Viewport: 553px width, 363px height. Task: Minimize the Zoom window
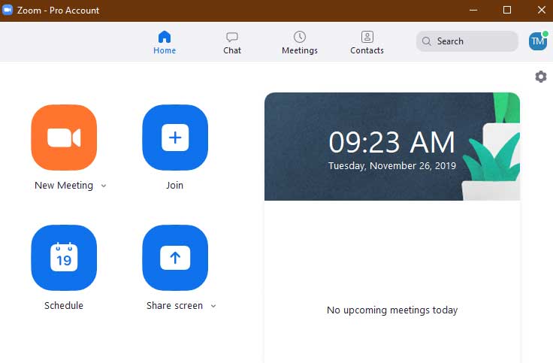click(473, 10)
